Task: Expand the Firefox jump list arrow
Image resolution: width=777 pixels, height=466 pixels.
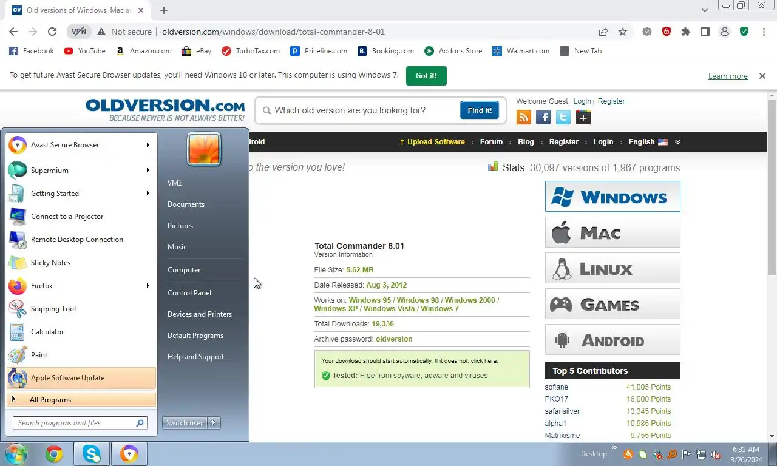Action: coord(148,286)
